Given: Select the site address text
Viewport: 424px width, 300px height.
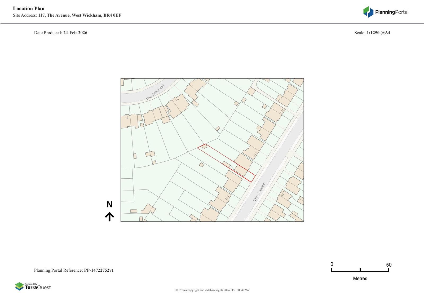Looking at the screenshot, I should (x=79, y=15).
